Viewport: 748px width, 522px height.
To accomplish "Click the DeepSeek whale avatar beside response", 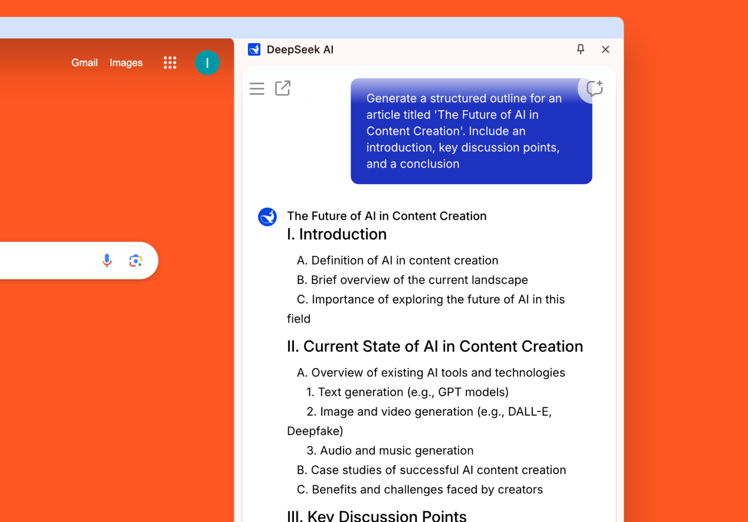I will click(268, 217).
